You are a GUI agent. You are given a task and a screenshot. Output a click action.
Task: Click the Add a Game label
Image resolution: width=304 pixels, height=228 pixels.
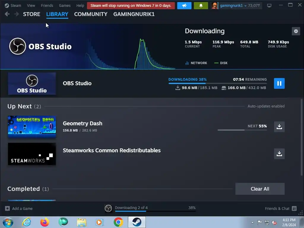tap(22, 209)
